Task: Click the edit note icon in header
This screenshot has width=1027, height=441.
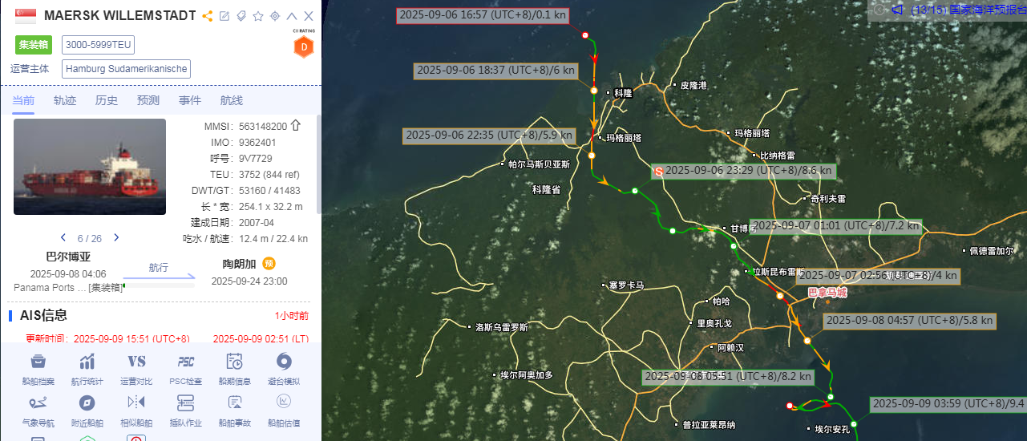Action: pos(224,16)
